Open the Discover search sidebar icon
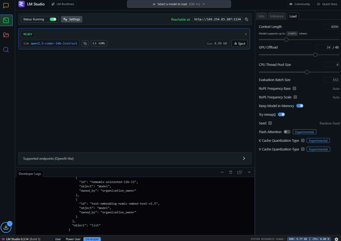Image resolution: width=341 pixels, height=241 pixels. (6, 50)
